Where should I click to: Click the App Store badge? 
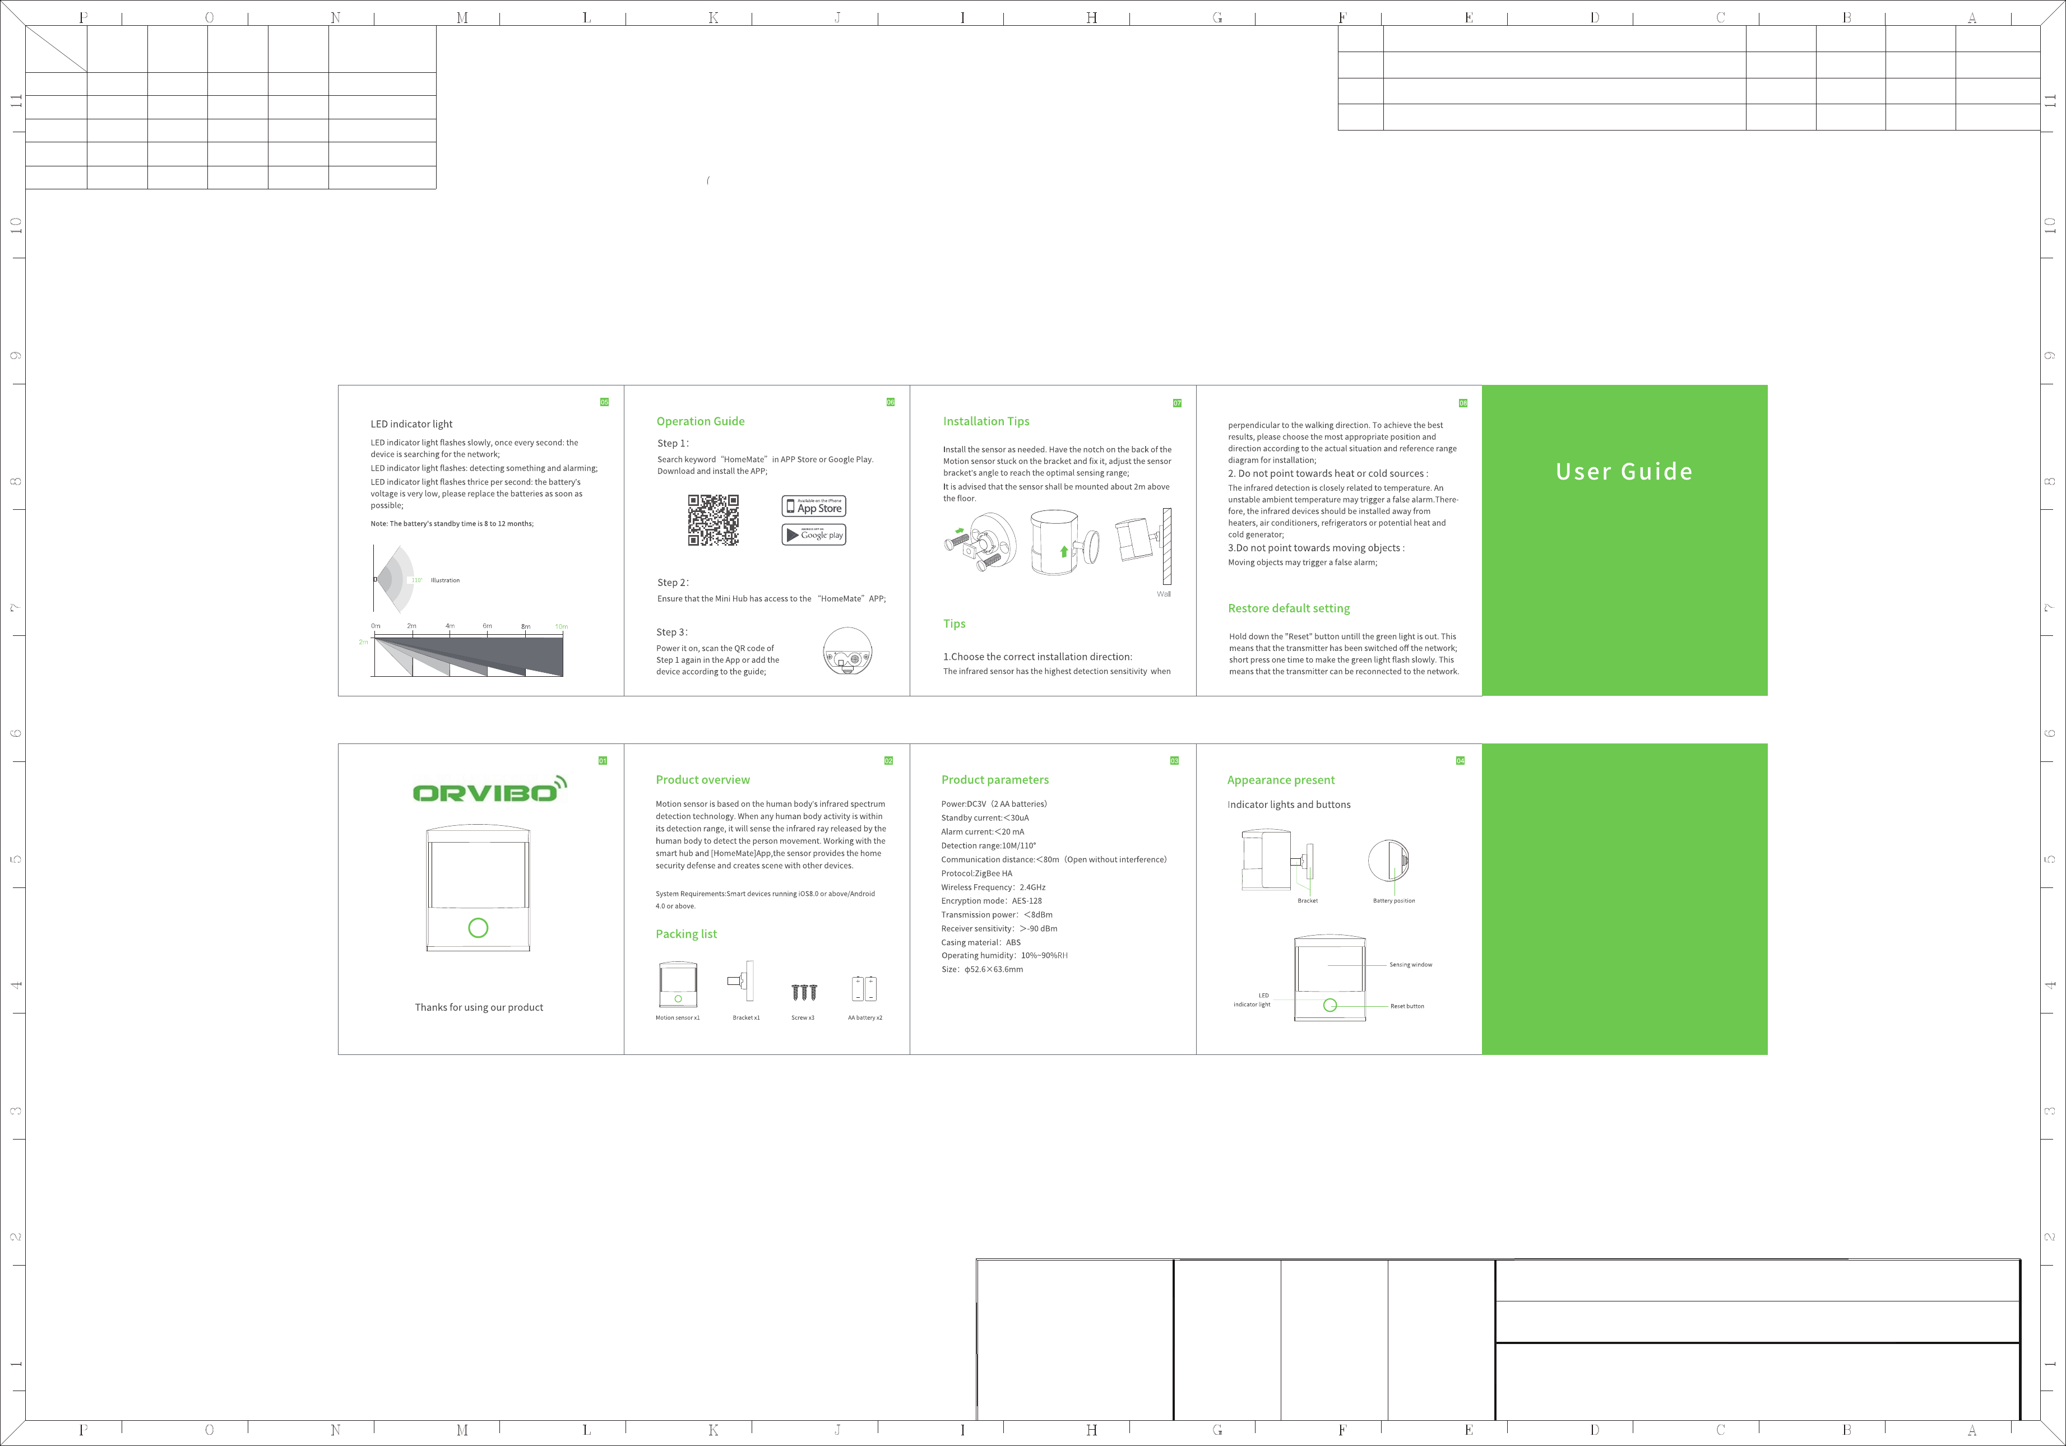click(813, 506)
